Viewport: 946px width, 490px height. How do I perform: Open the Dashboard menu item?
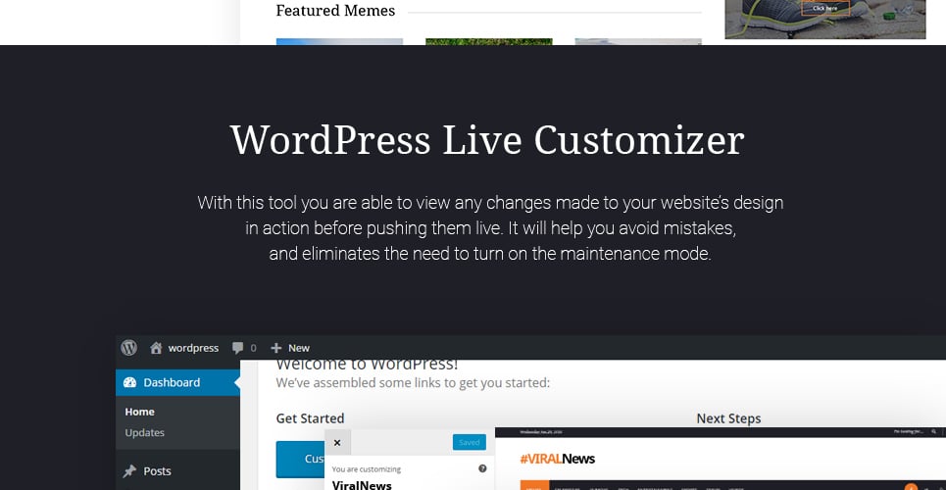click(x=178, y=382)
